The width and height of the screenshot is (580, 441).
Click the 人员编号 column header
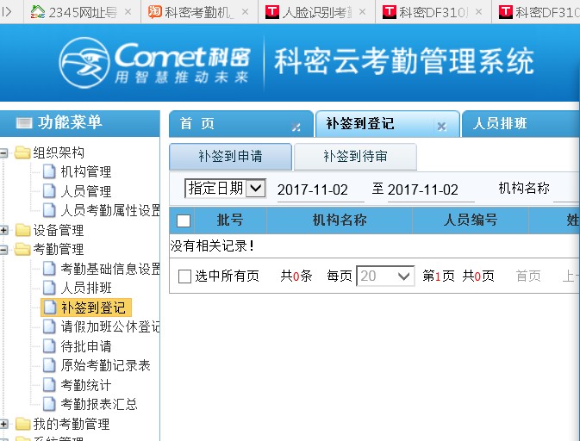[471, 220]
